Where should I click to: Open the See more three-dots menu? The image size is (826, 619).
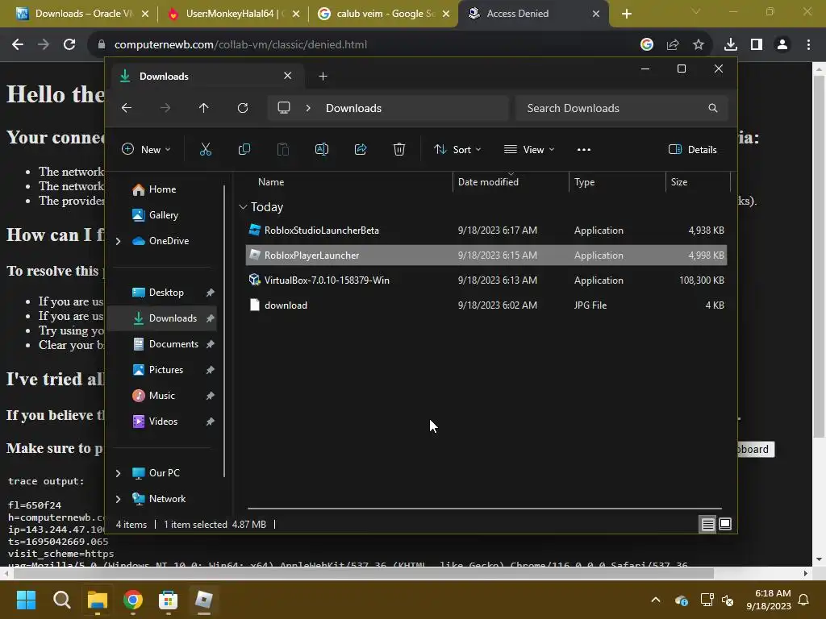tap(584, 149)
